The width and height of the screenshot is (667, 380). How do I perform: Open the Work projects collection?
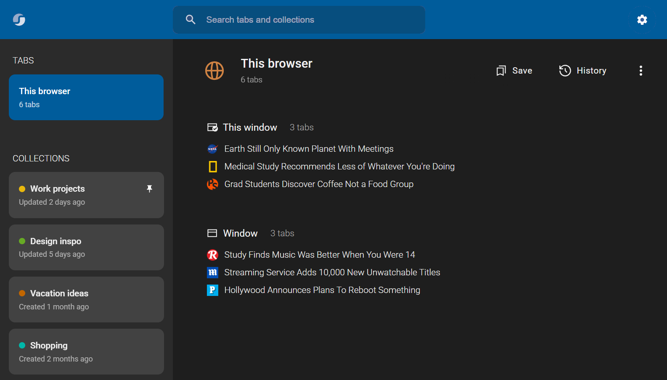coord(86,195)
